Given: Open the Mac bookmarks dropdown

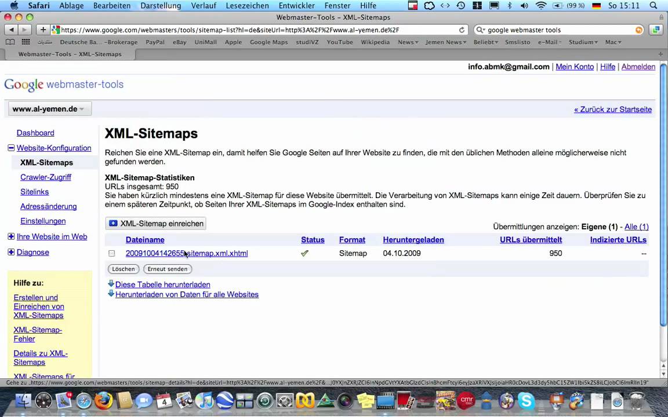Looking at the screenshot, I should [613, 42].
